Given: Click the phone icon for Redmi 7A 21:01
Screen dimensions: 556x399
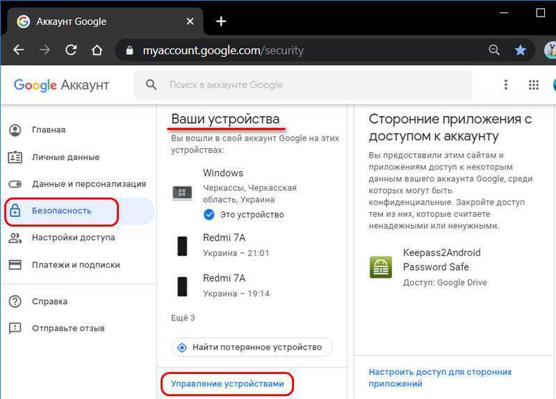Looking at the screenshot, I should [x=182, y=246].
